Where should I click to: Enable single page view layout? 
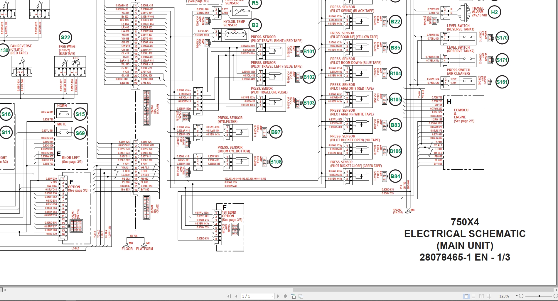pyautogui.click(x=466, y=296)
